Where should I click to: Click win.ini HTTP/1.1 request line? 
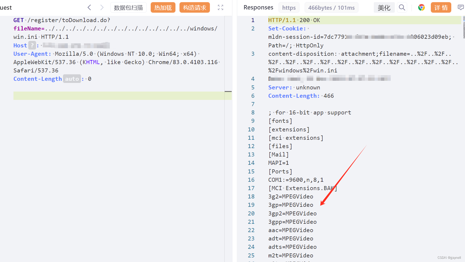click(41, 37)
